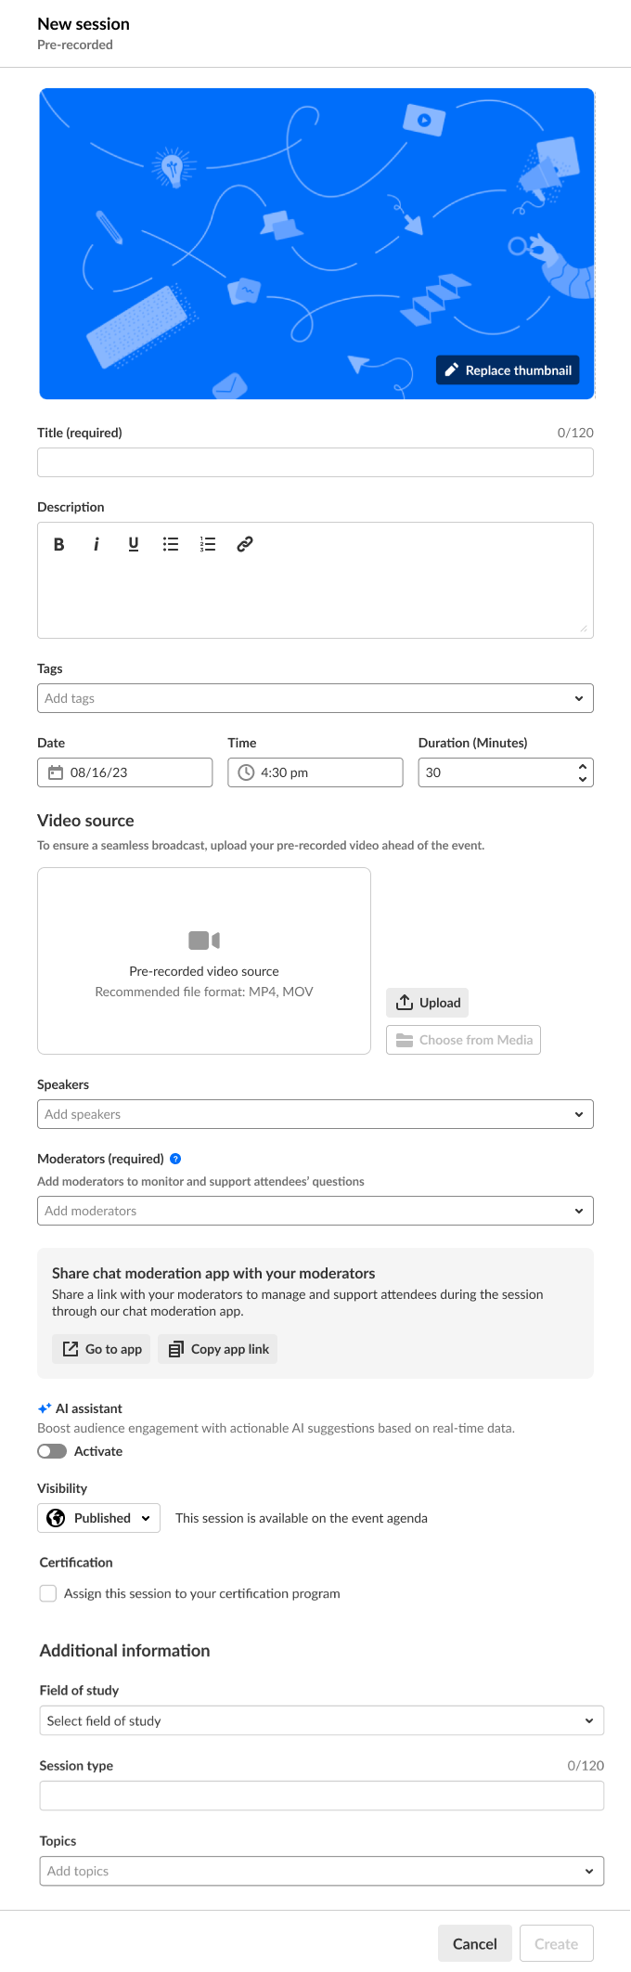The image size is (631, 1972).
Task: Toggle underline formatting icon
Action: [x=134, y=544]
